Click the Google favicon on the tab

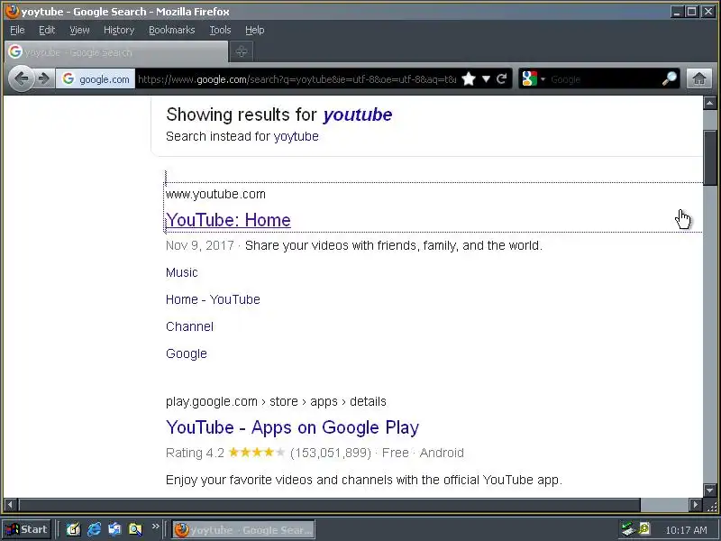tap(15, 51)
